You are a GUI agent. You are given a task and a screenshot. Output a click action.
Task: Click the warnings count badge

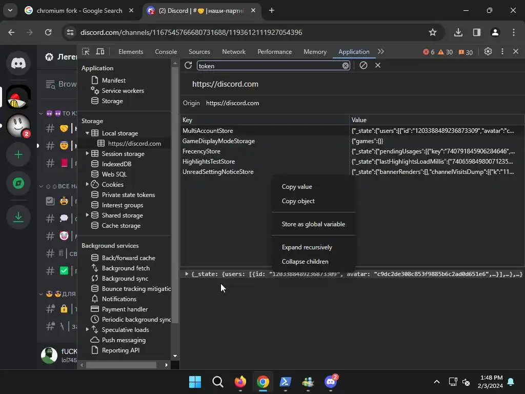(x=446, y=52)
